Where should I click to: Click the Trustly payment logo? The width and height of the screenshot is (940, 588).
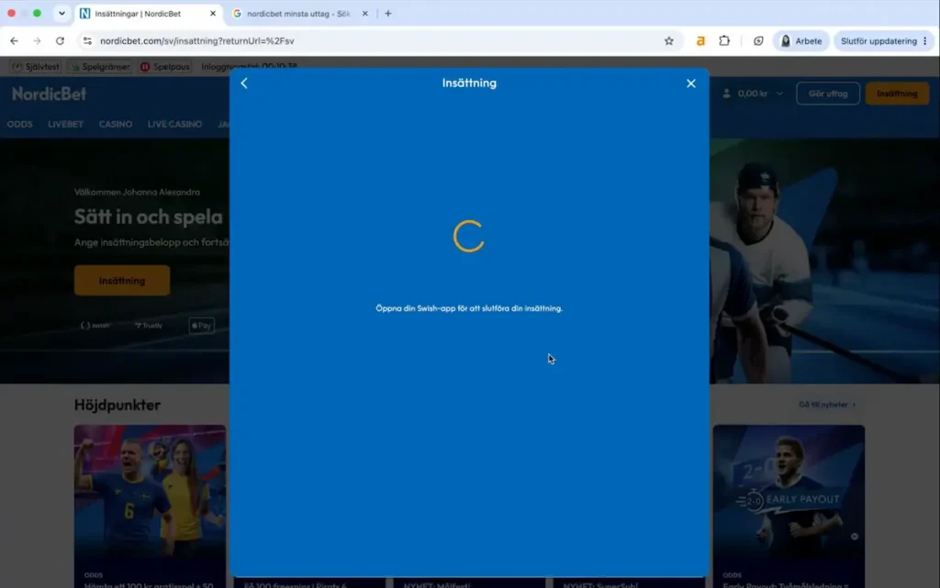coord(149,325)
